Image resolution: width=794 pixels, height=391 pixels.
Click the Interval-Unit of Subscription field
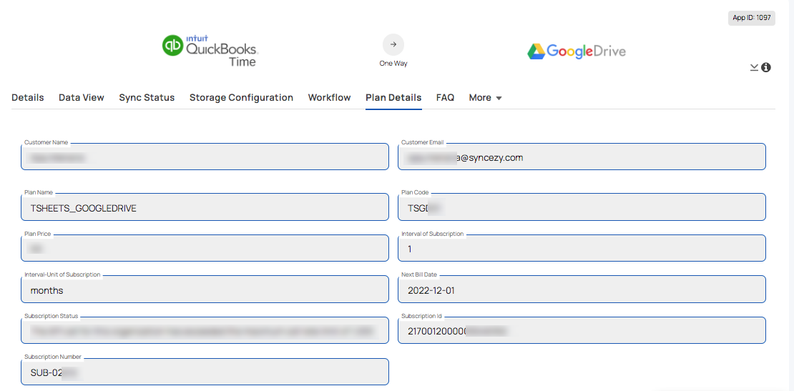click(205, 289)
